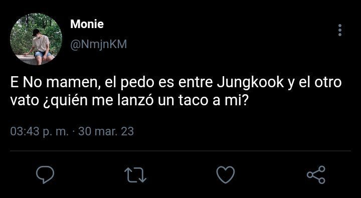The width and height of the screenshot is (361, 198).
Task: Open the three-dot more options menu
Action: (x=340, y=30)
